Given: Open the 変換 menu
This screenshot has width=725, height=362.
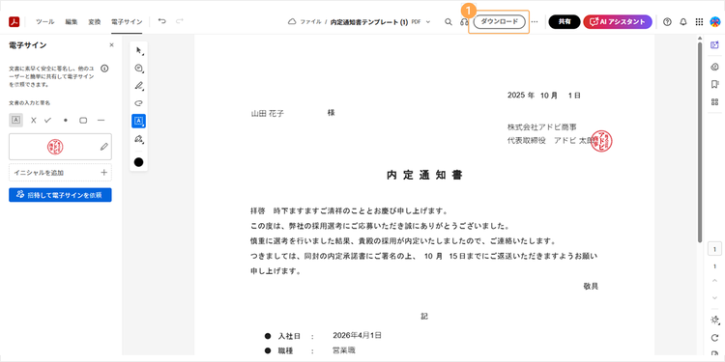Looking at the screenshot, I should [95, 21].
